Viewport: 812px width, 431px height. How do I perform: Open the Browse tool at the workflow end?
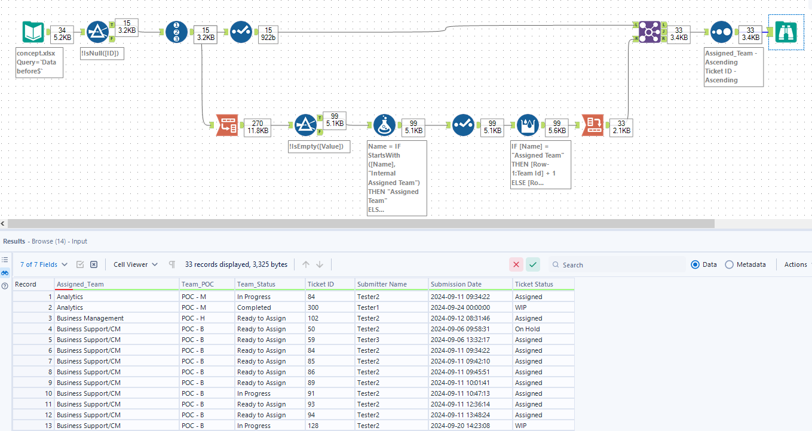click(786, 33)
